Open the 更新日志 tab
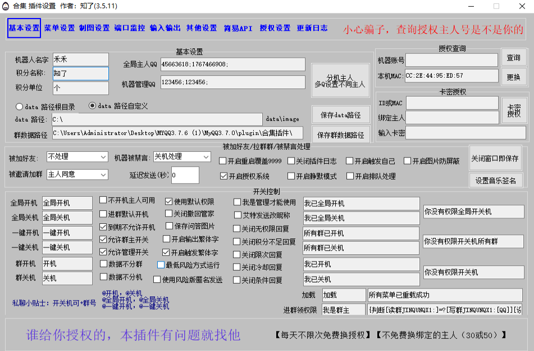 (312, 28)
